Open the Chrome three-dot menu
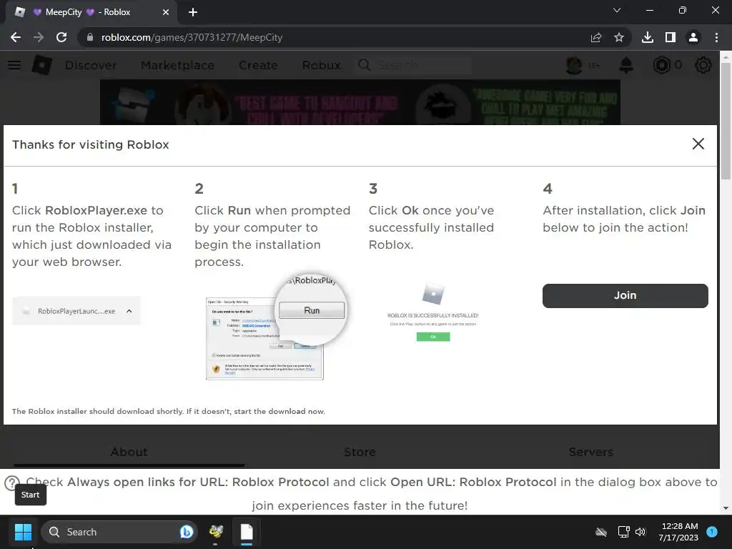The width and height of the screenshot is (732, 549). pos(716,37)
